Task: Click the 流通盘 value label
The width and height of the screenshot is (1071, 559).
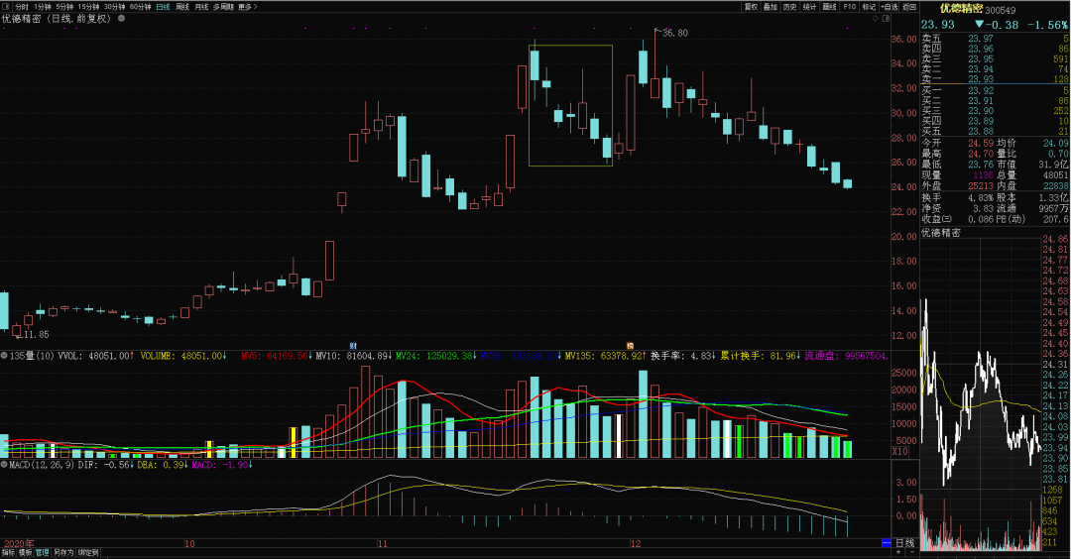Action: point(846,356)
